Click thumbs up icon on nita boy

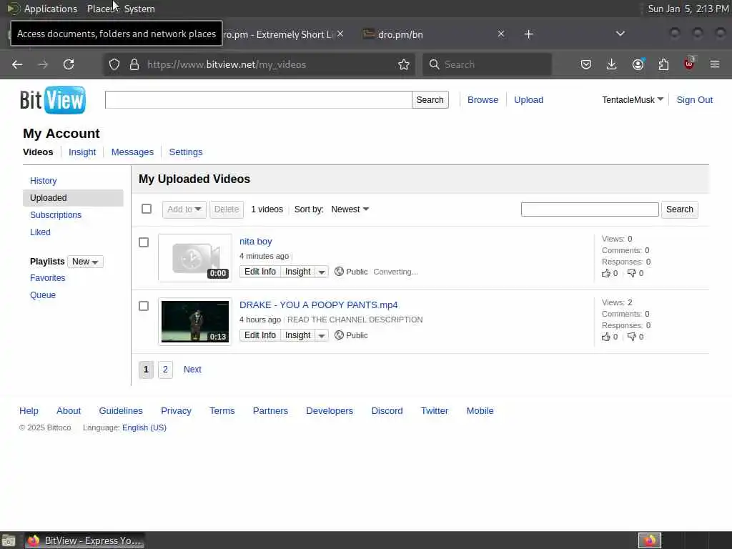pos(606,273)
